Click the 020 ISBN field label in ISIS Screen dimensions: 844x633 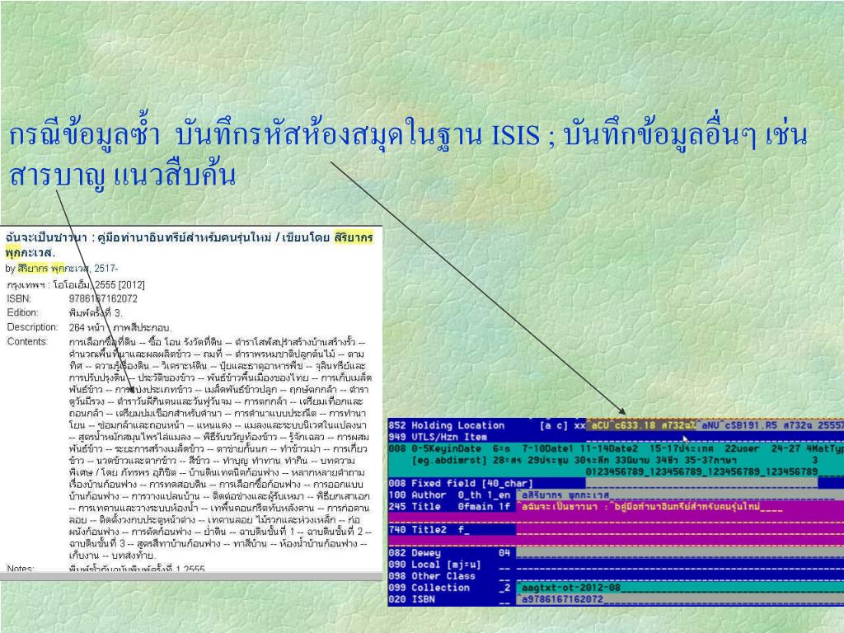click(411, 599)
